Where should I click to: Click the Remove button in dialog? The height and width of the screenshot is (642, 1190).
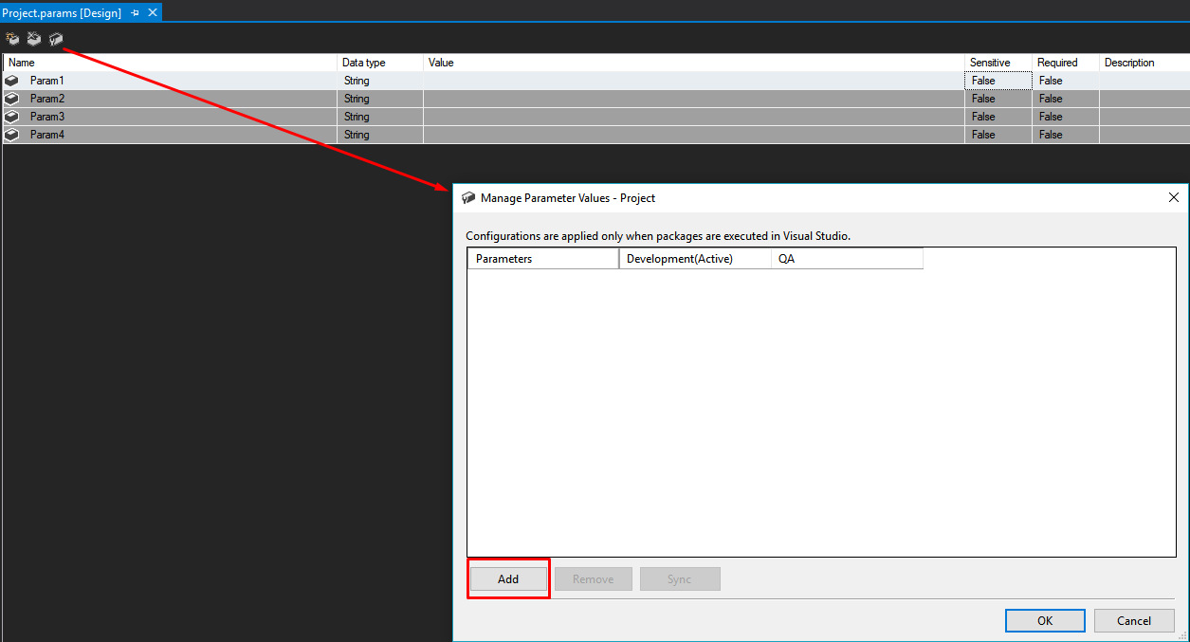594,579
